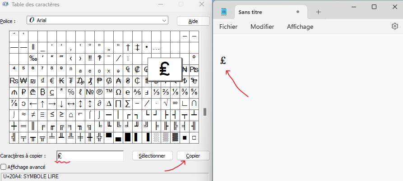The width and height of the screenshot is (403, 181).
Task: Click the Aide button
Action: coord(193,21)
